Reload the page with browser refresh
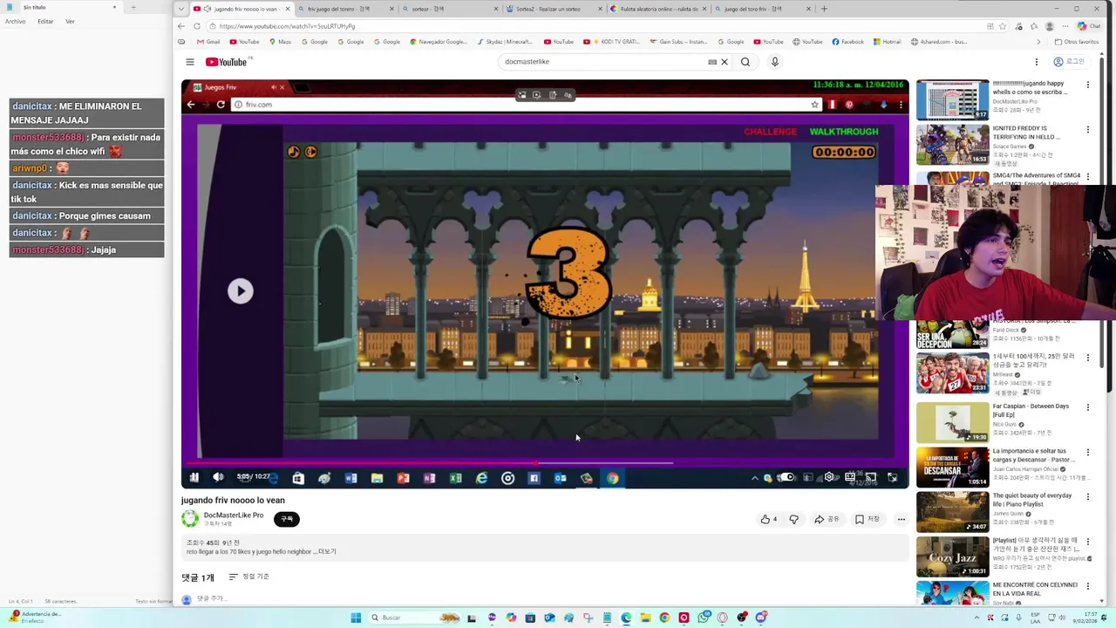Image resolution: width=1116 pixels, height=628 pixels. click(x=196, y=26)
